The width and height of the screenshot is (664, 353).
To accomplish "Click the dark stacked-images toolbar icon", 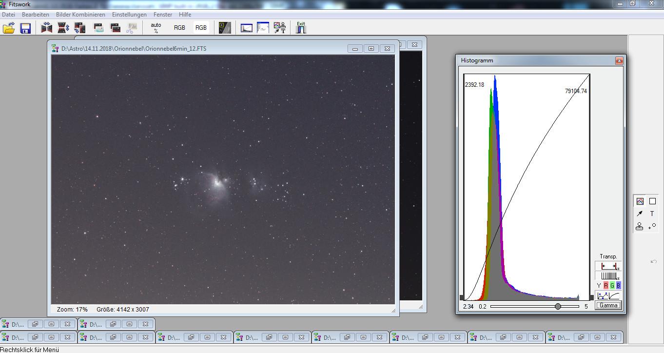I will [x=115, y=28].
